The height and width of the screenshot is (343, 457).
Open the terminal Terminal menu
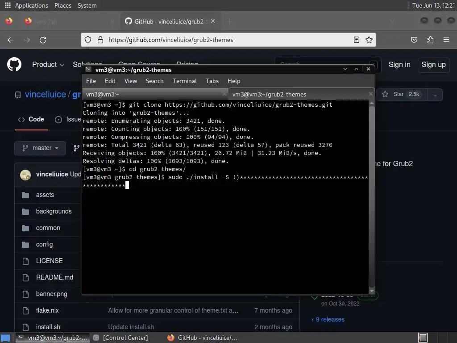(185, 81)
